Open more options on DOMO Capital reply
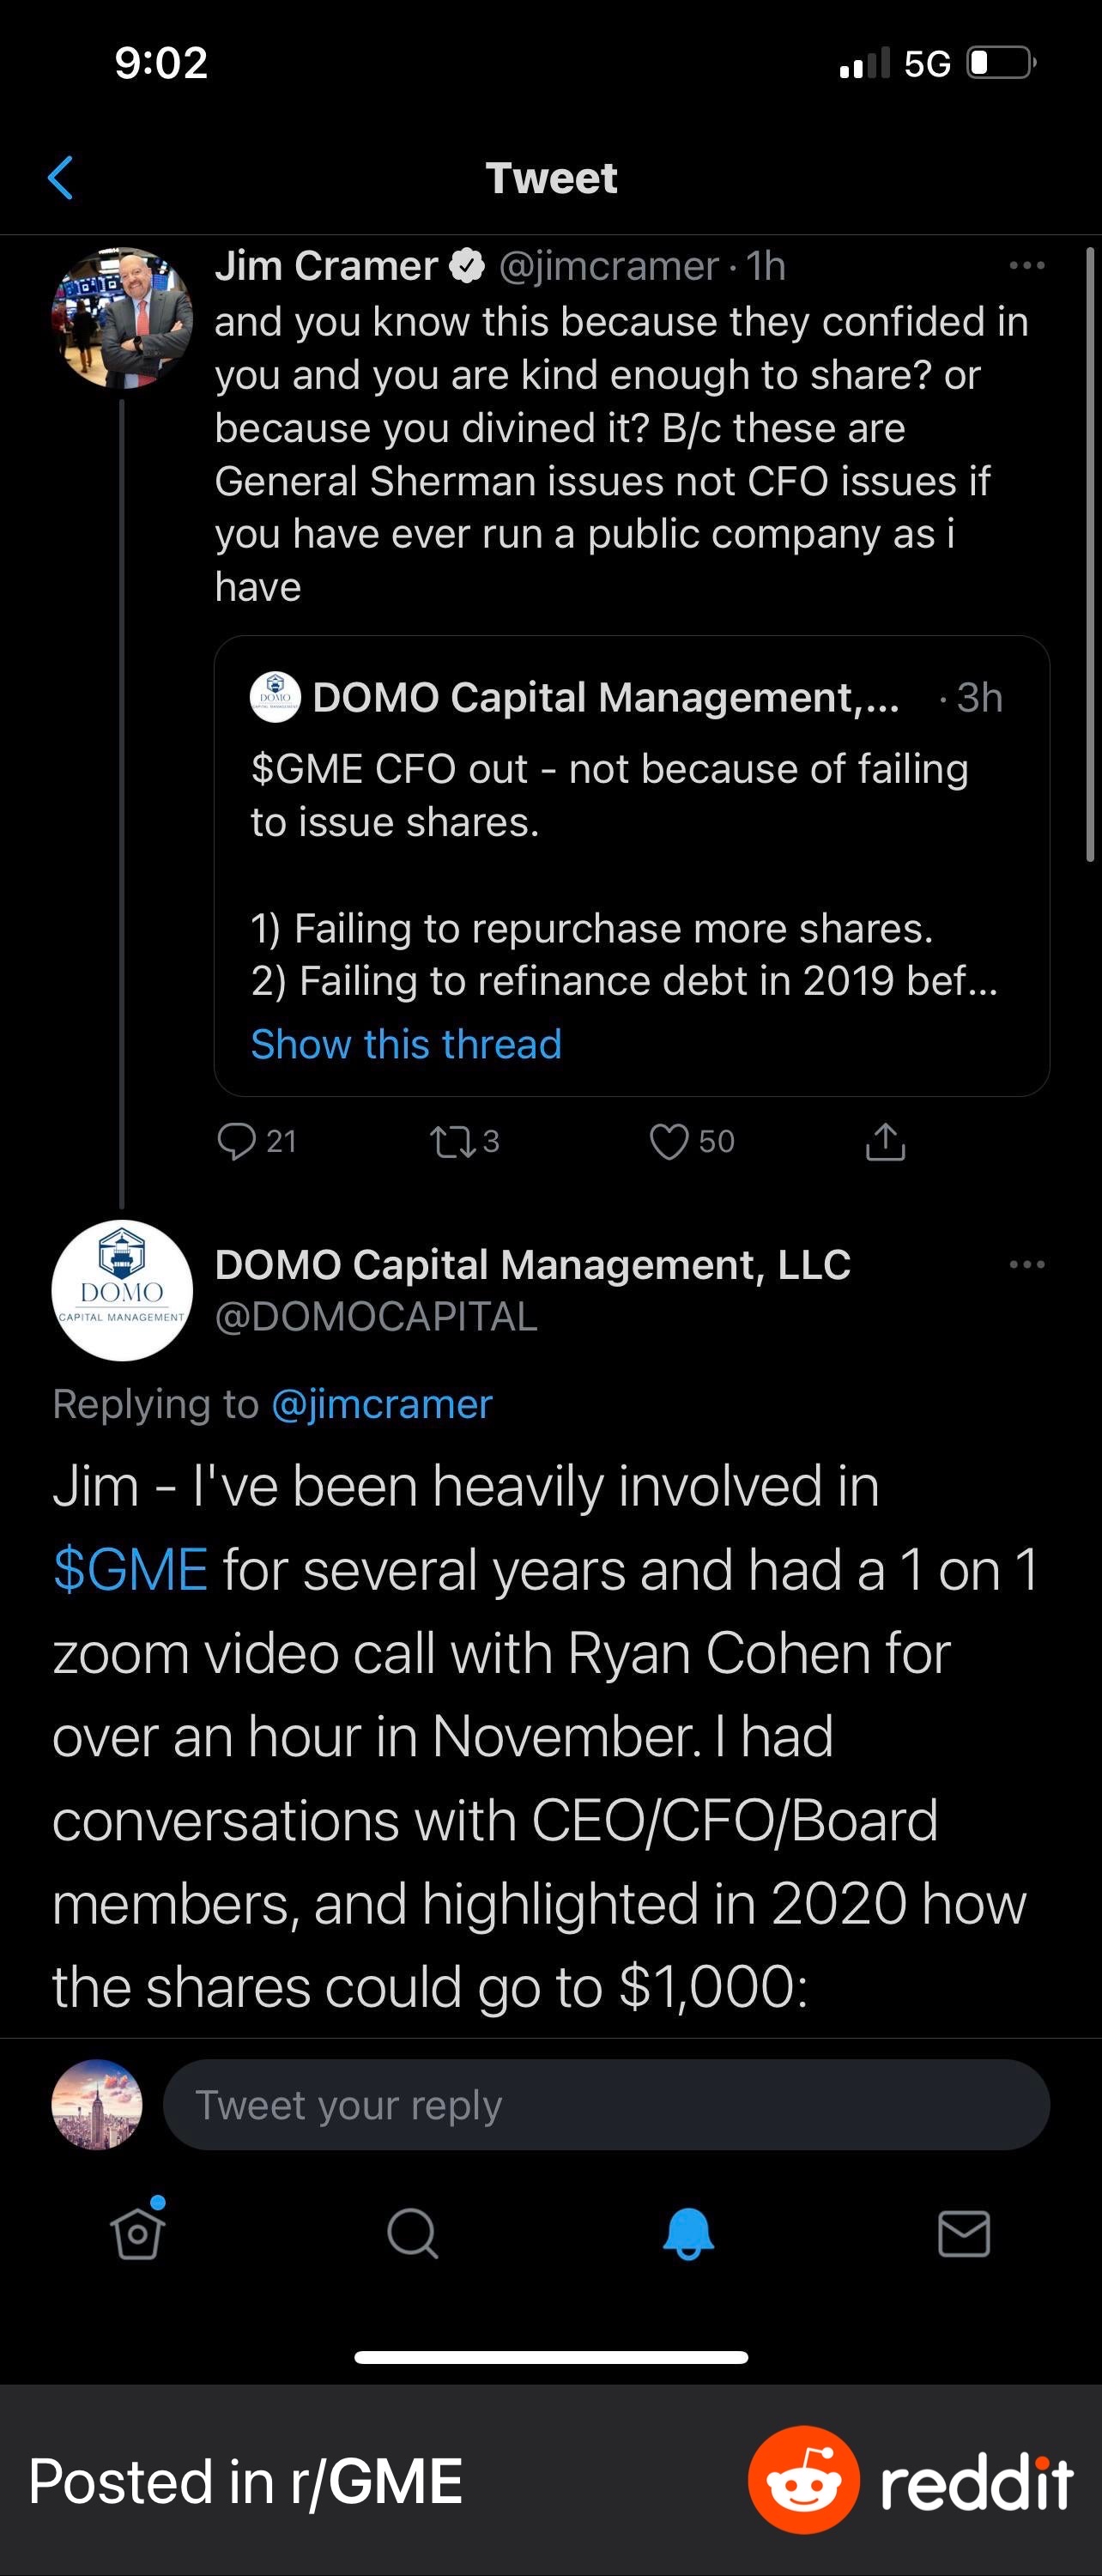Screen dimensions: 1102x2576 click(1027, 1265)
